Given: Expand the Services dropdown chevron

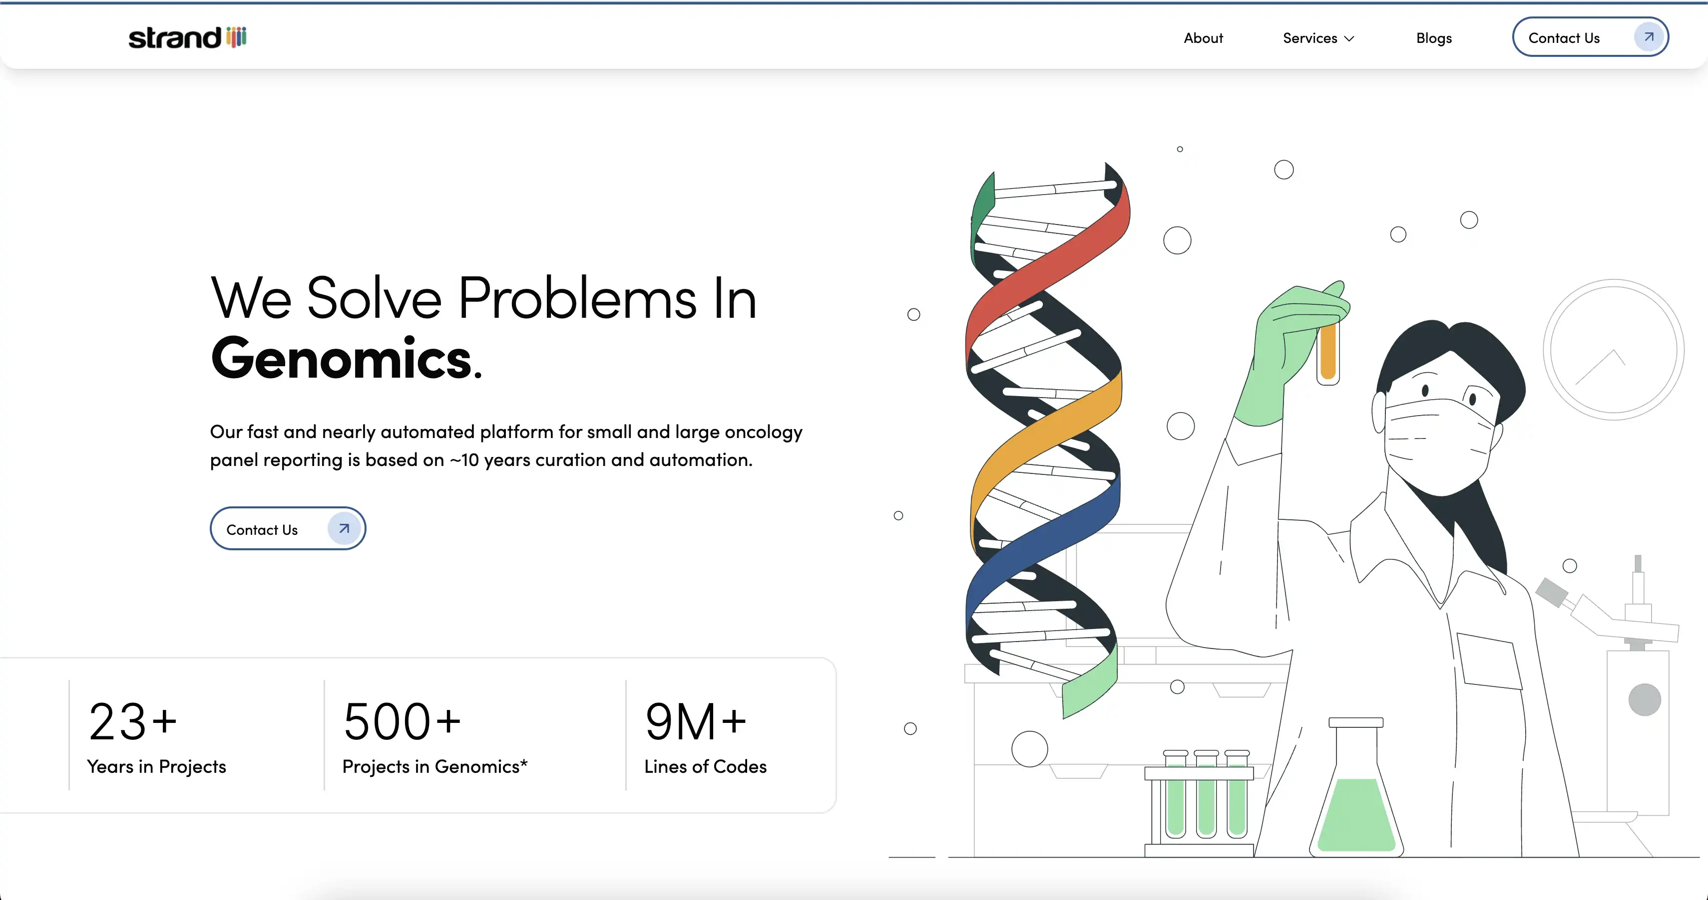Looking at the screenshot, I should click(1349, 38).
